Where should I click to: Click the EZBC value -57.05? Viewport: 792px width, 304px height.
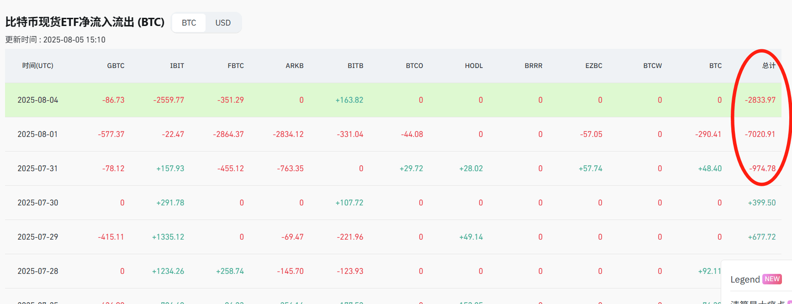(x=591, y=134)
